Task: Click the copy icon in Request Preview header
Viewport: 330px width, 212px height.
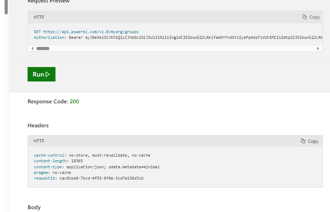Action: coord(305,17)
